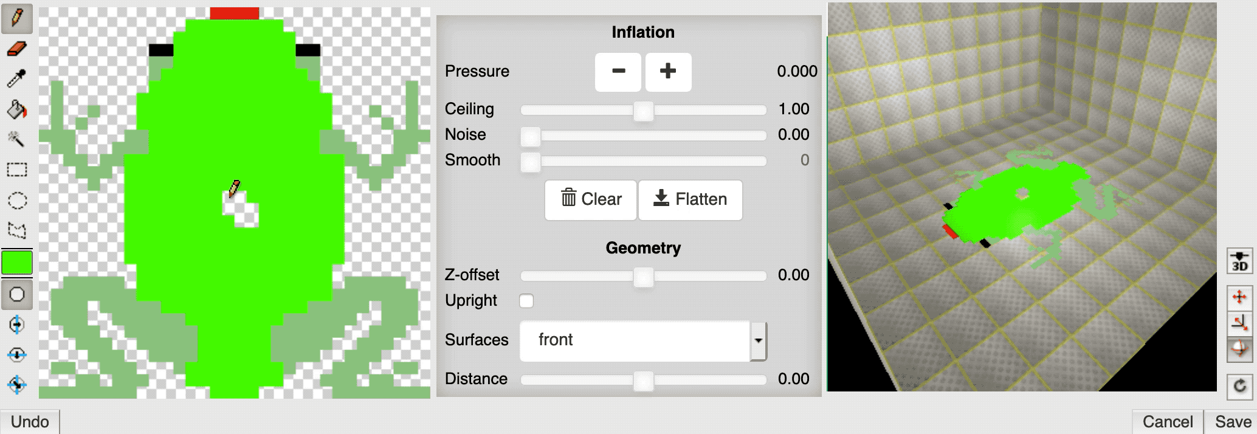Click the Clear button

[x=591, y=199]
